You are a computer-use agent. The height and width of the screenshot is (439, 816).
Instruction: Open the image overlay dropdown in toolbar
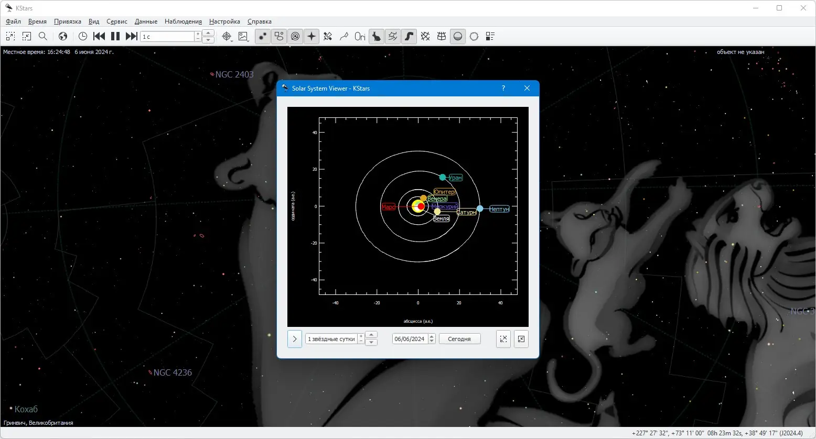[243, 36]
